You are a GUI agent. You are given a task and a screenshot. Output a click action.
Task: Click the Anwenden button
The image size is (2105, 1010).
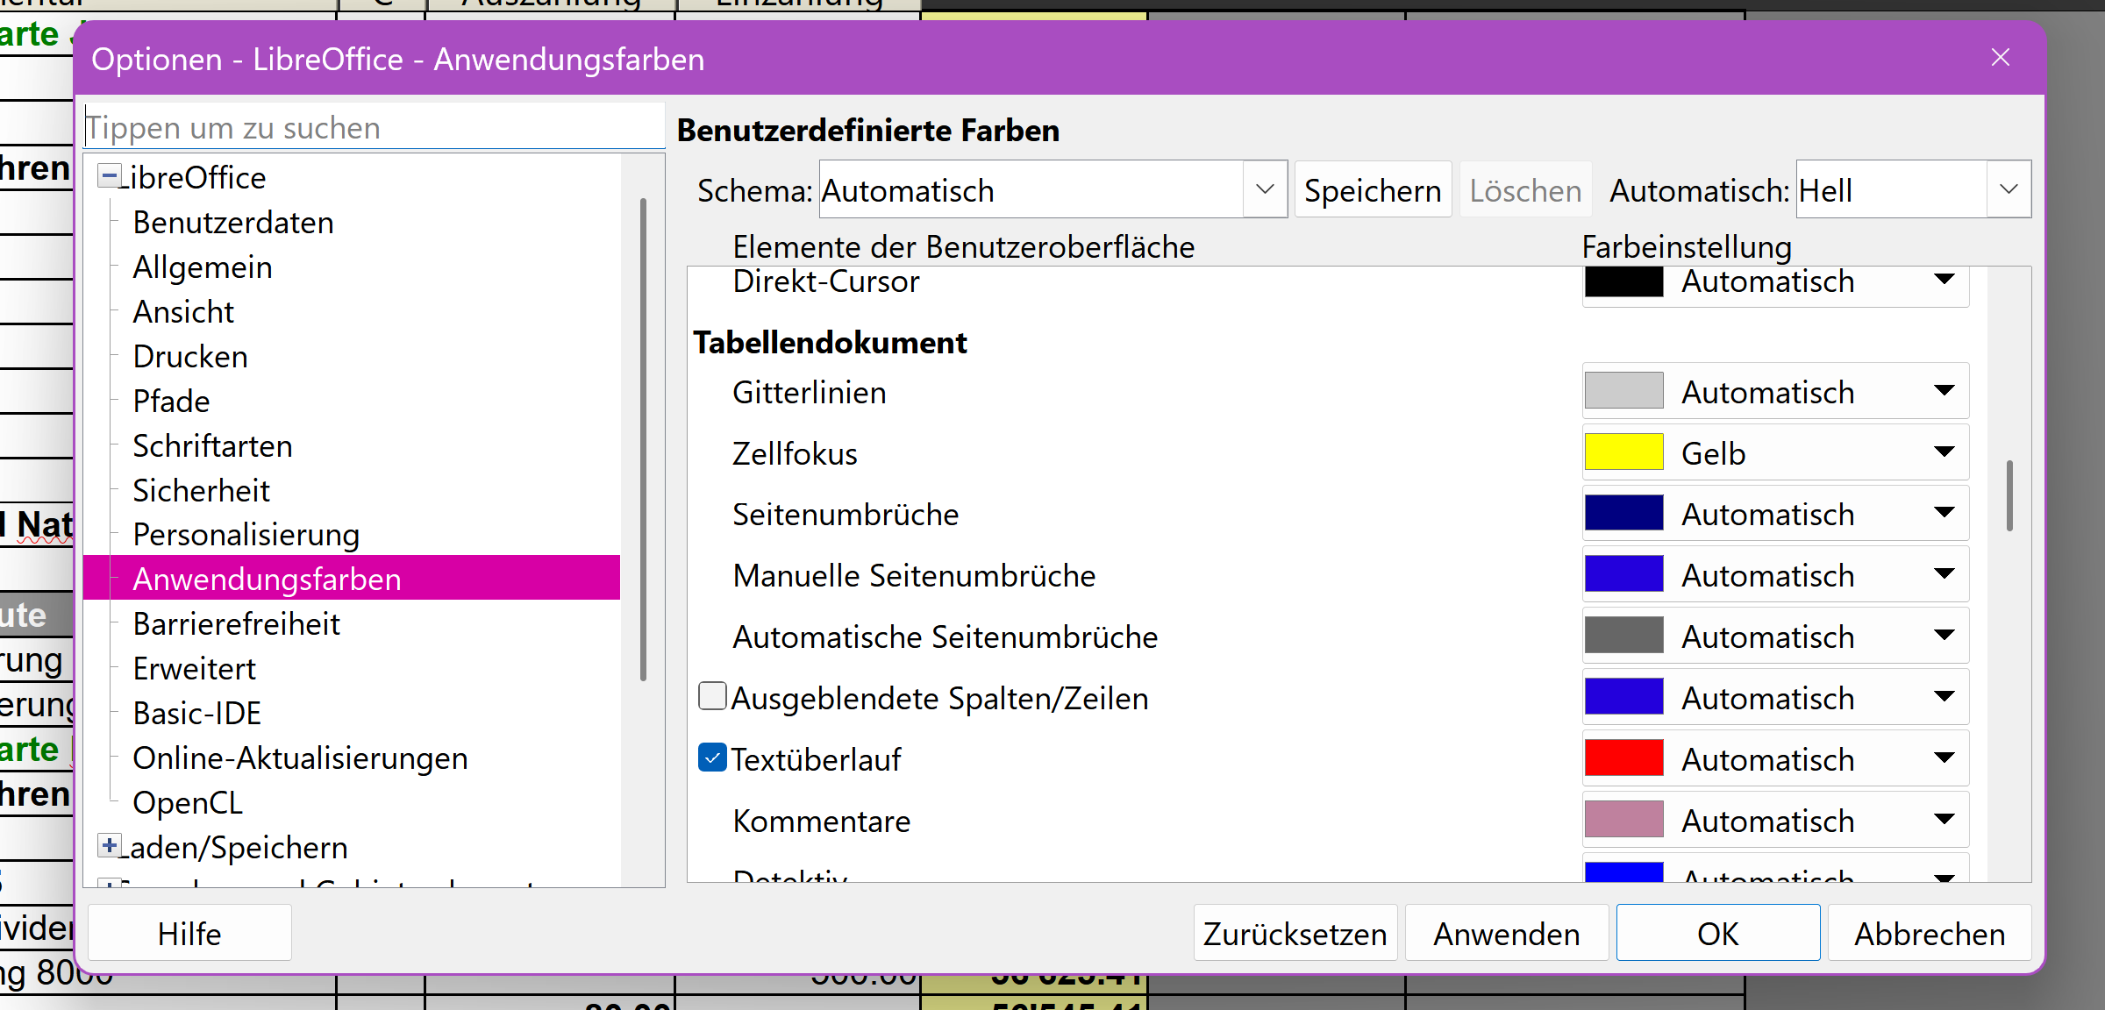tap(1506, 934)
